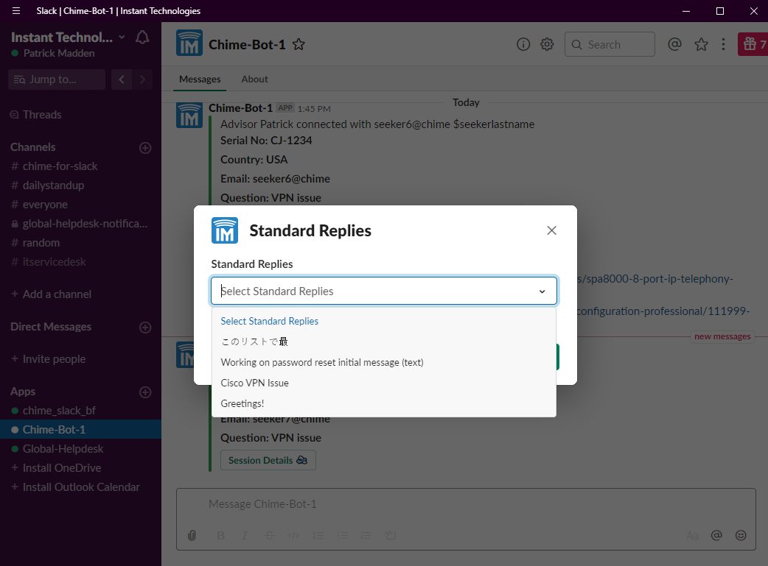Screen dimensions: 768x566
Task: Browse apps with the Apps plus icon
Action: click(x=145, y=392)
